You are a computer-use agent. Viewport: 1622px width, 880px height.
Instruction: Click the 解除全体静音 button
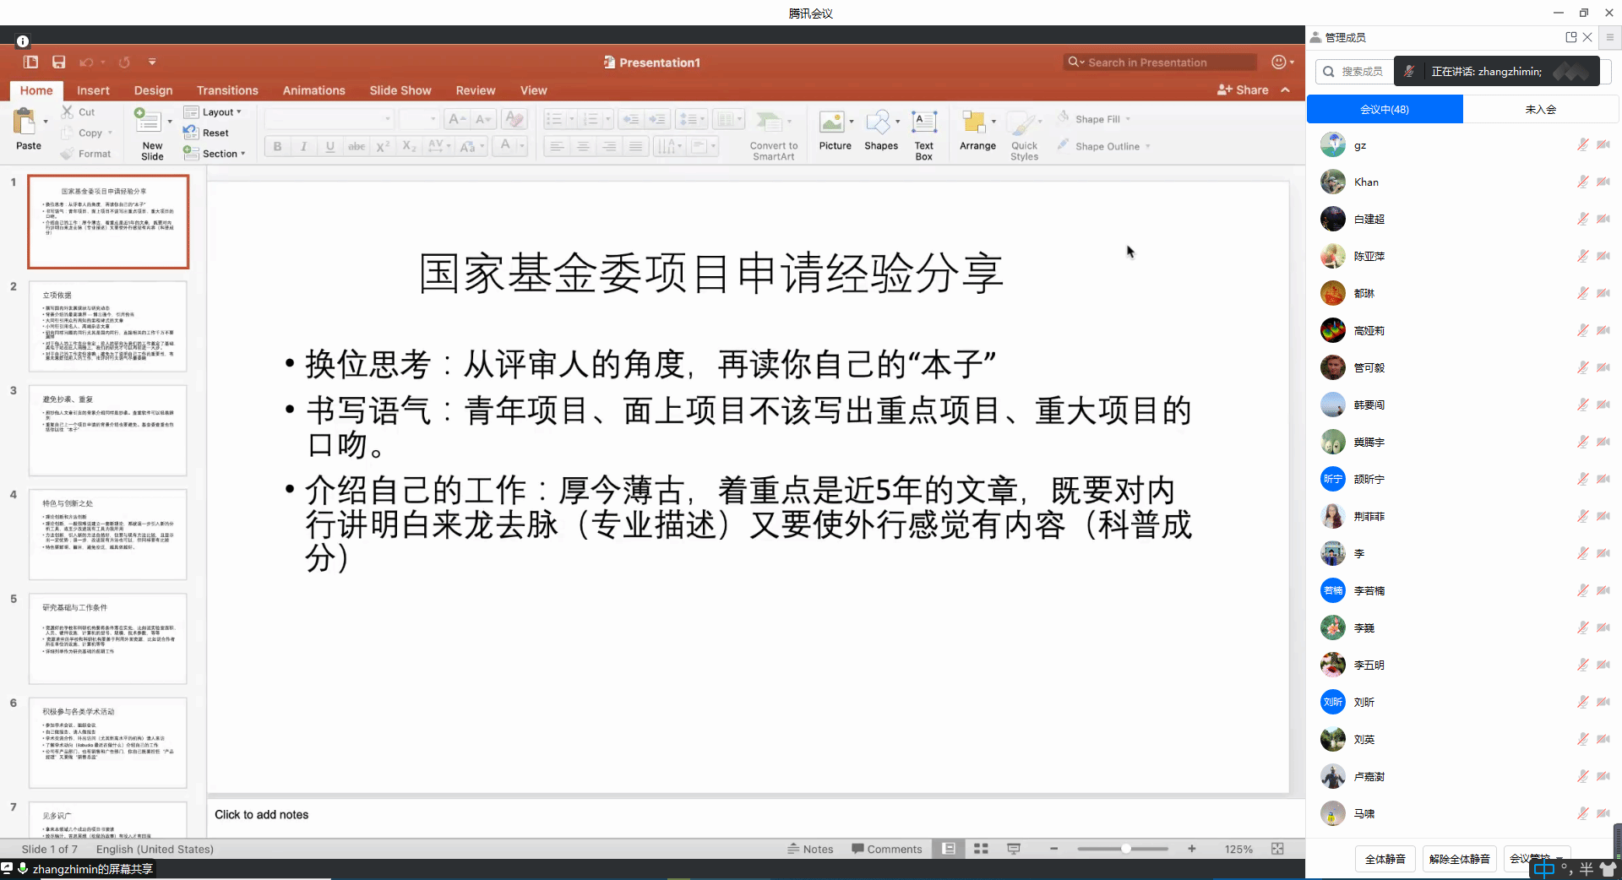point(1459,859)
